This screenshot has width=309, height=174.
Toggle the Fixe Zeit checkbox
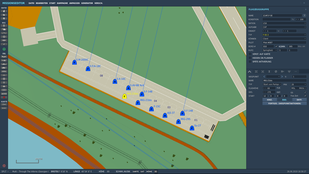pos(305,96)
